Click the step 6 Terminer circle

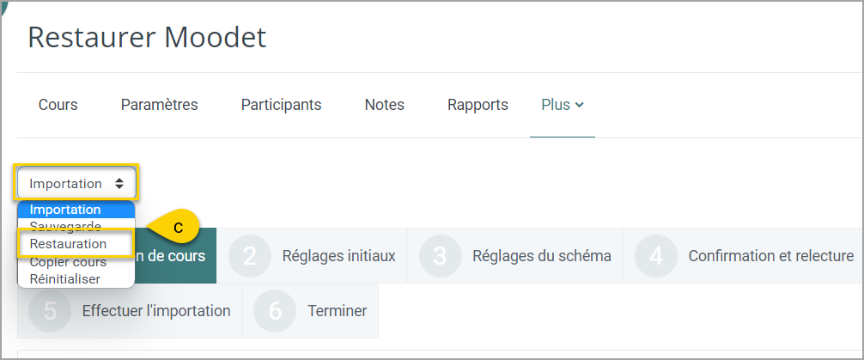point(275,311)
